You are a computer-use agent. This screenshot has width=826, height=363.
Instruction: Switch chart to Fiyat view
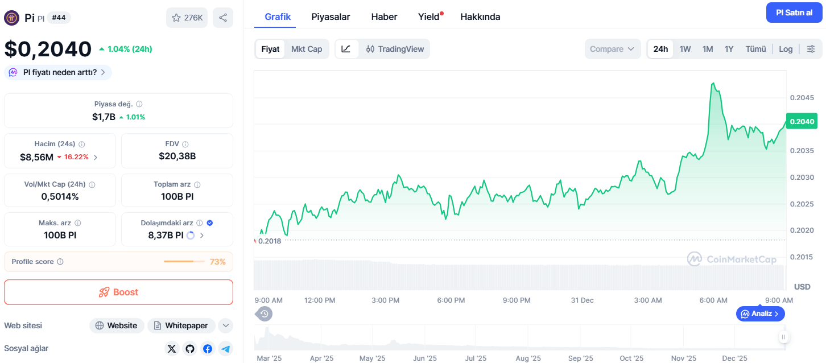coord(270,49)
